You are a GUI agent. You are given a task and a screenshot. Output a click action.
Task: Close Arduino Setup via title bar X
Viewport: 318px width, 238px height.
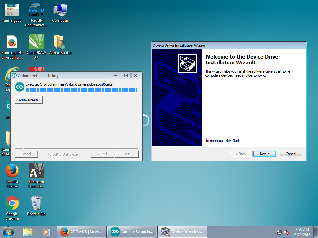tap(136, 76)
